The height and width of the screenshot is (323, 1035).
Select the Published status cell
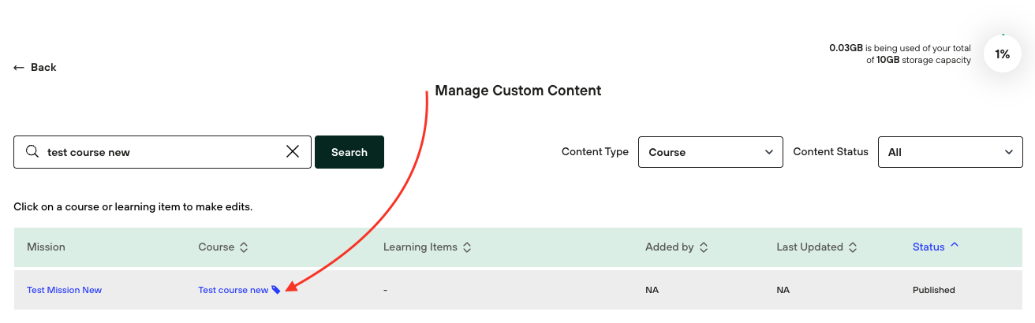tap(933, 290)
